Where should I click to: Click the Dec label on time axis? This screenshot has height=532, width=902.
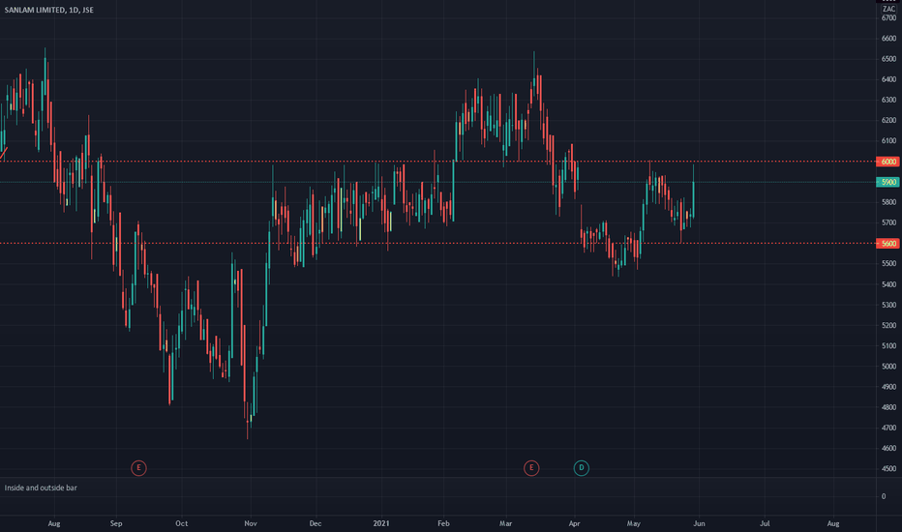tap(316, 523)
